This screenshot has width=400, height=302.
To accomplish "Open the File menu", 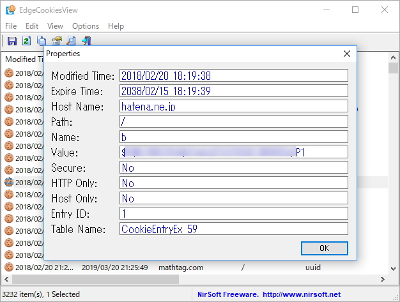I will [x=11, y=26].
